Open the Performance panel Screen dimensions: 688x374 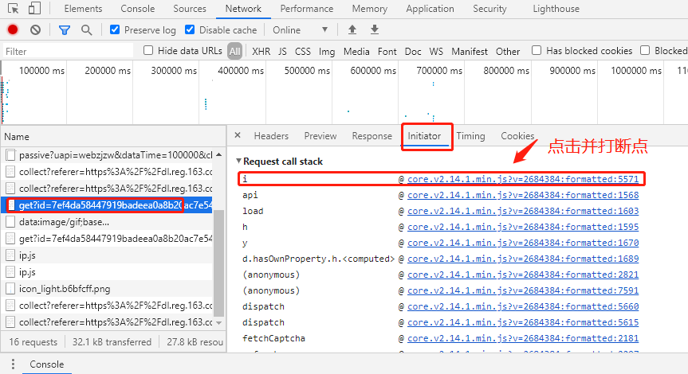[x=307, y=9]
